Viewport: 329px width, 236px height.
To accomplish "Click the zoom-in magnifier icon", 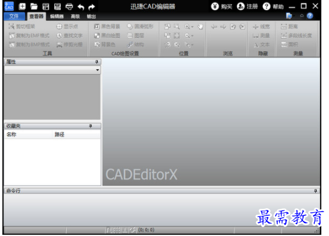I will pyautogui.click(x=187, y=27).
